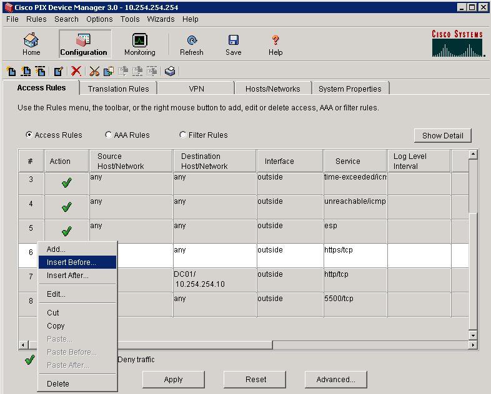Refresh the device configuration
491x394 pixels.
tap(192, 44)
